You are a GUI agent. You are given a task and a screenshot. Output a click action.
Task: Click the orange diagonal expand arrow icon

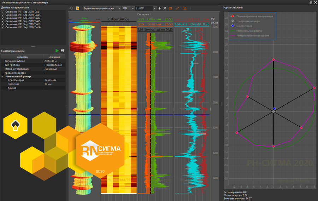pyautogui.click(x=178, y=8)
